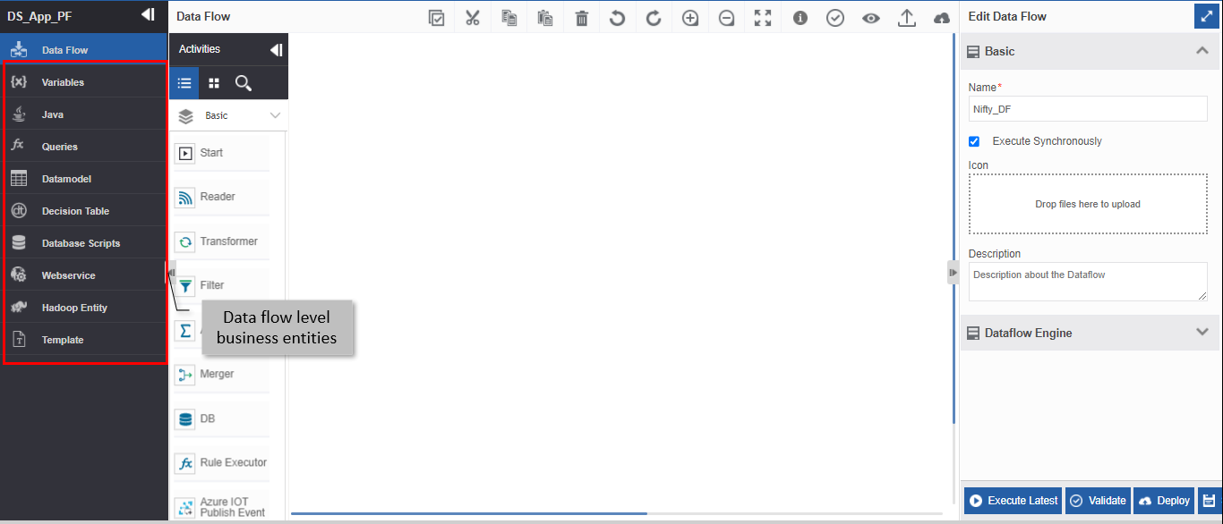Click the cloud deploy toolbar icon

click(942, 18)
